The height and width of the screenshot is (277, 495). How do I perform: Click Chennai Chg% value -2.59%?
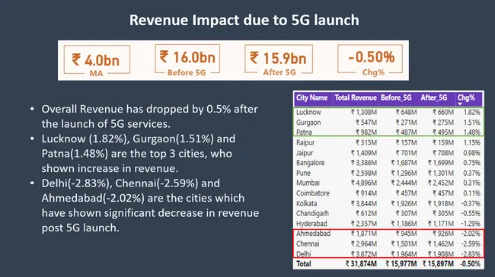click(x=471, y=244)
